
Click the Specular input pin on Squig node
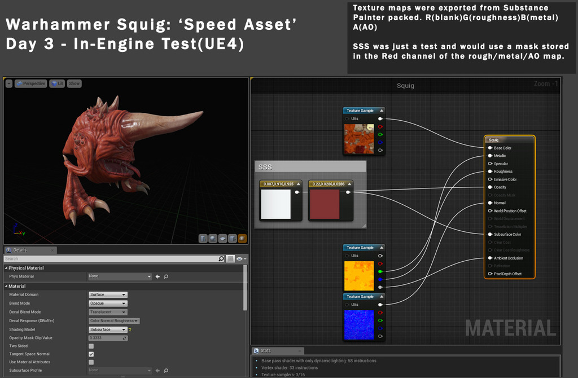(x=491, y=164)
